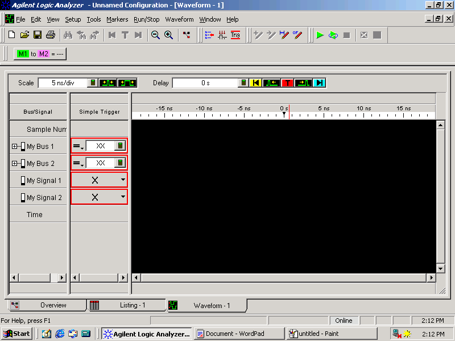Click the zoom-out scale green waveform button
The image size is (455, 341).
click(127, 83)
